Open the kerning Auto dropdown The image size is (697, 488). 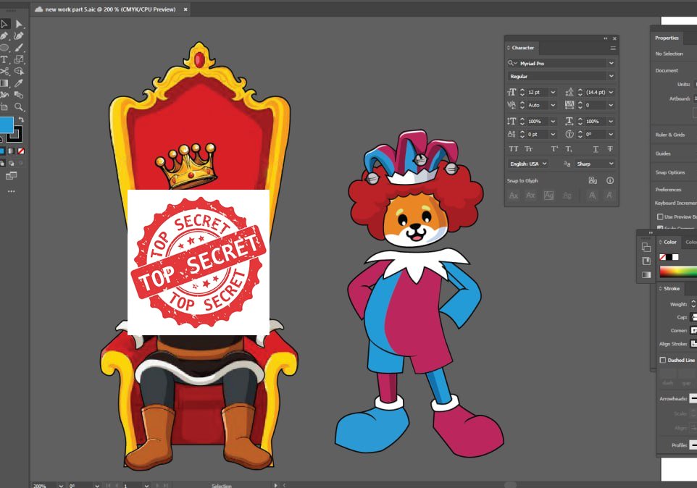click(553, 105)
